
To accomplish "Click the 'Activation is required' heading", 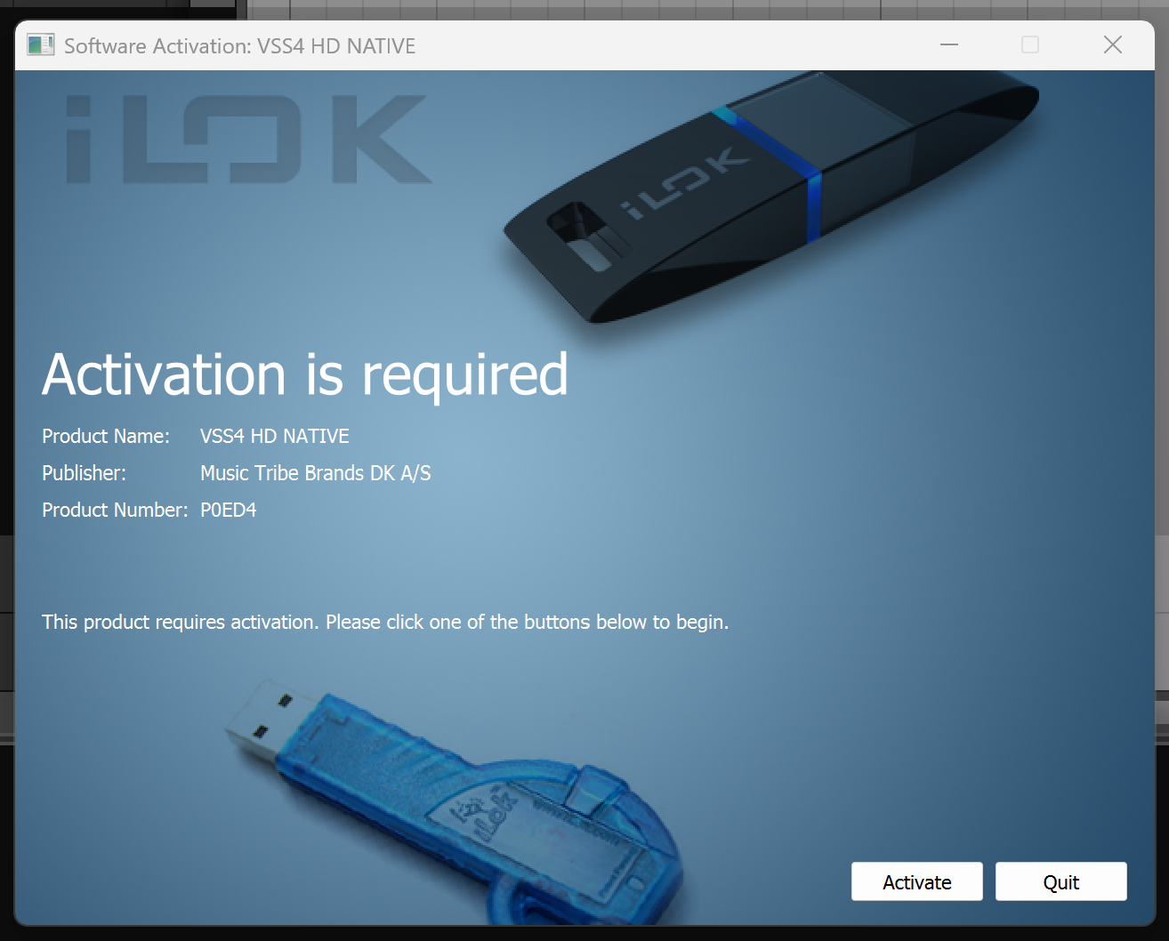I will (x=305, y=374).
